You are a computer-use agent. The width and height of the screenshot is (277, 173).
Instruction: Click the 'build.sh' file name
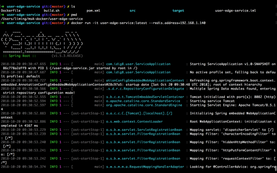(52, 11)
